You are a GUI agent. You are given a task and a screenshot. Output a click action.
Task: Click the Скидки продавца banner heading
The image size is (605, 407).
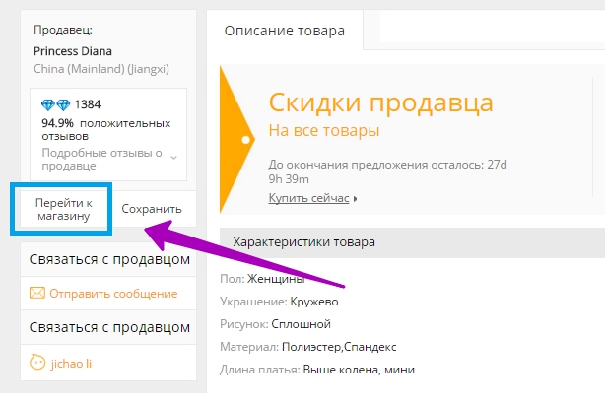(x=380, y=102)
